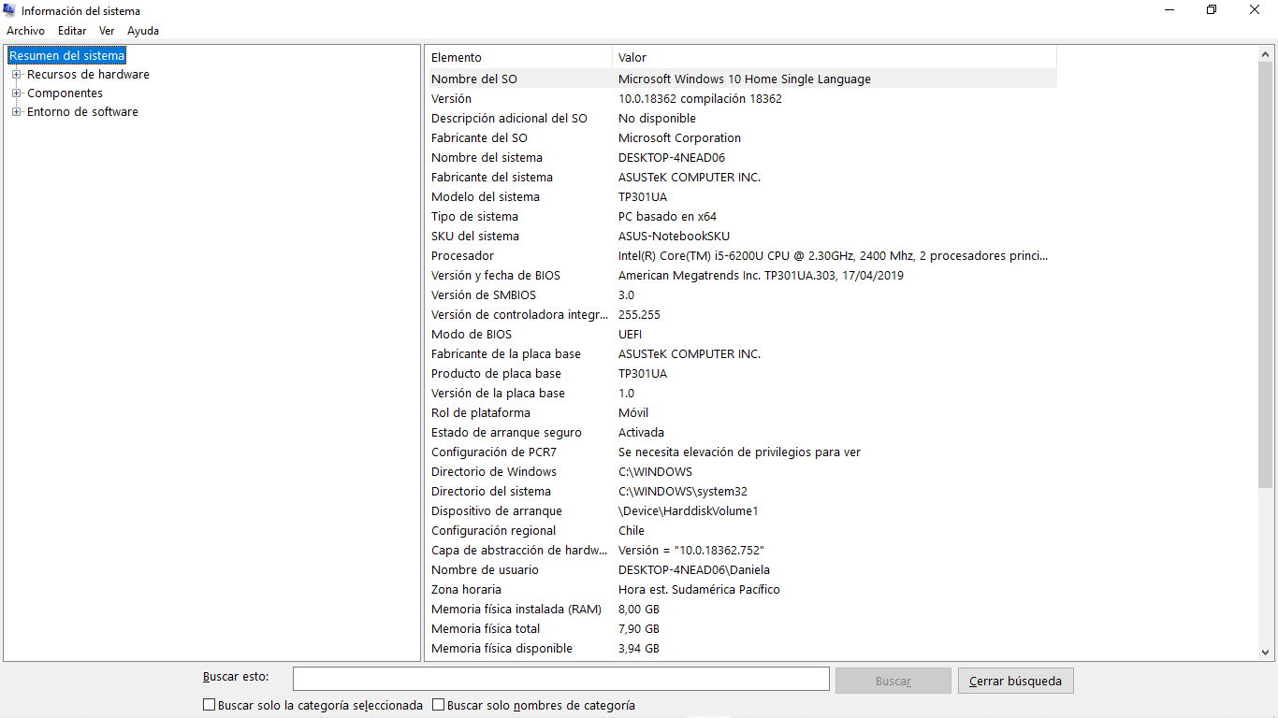
Task: Select Directorio del sistema row
Action: click(x=742, y=492)
